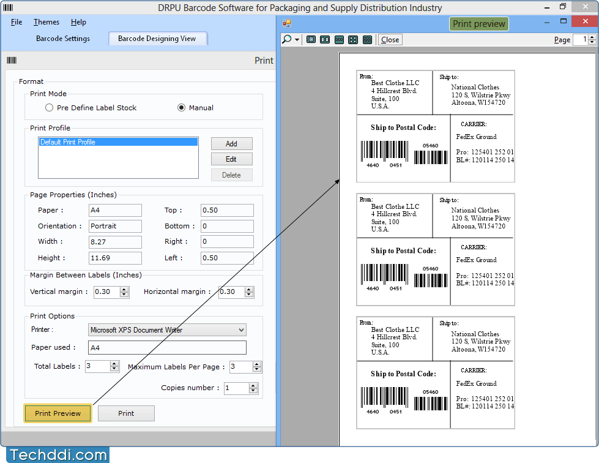Viewport: 599px width, 463px height.
Task: Click the Width field showing 8.27
Action: [x=115, y=242]
